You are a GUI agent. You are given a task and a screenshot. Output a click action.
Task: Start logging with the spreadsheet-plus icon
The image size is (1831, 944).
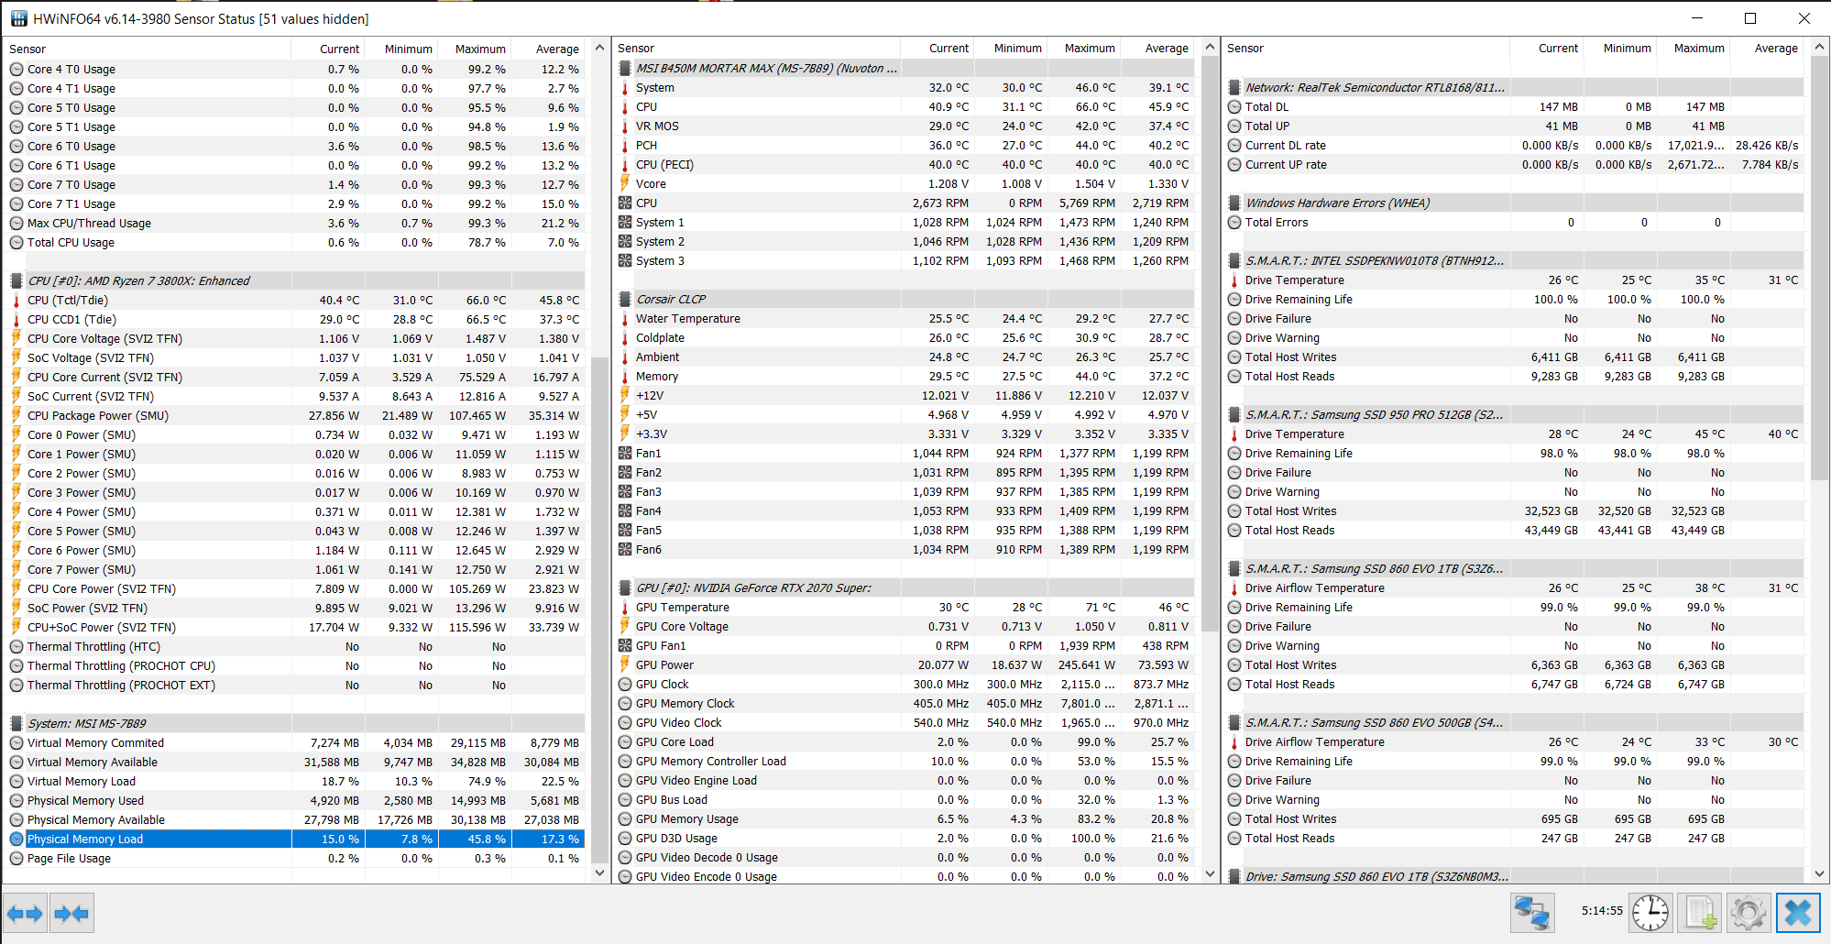coord(1699,913)
